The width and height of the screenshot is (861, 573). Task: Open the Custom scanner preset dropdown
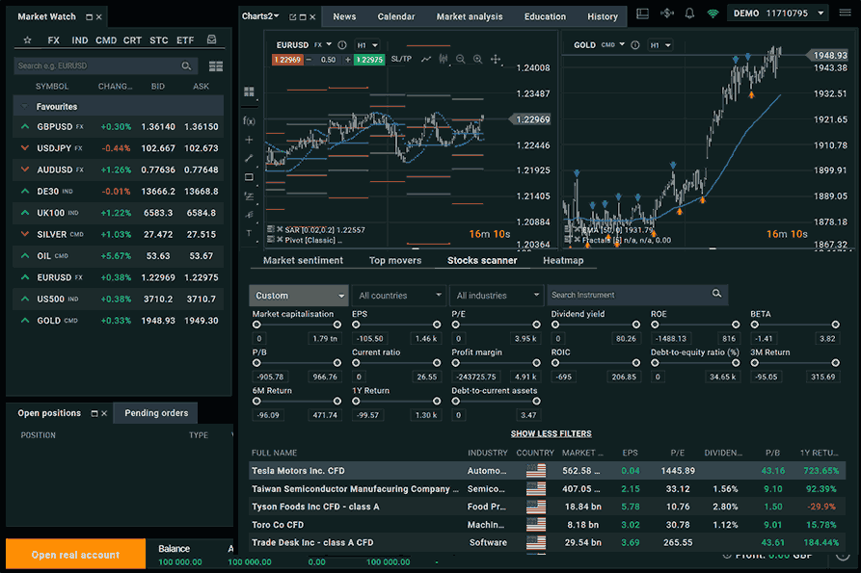click(299, 296)
